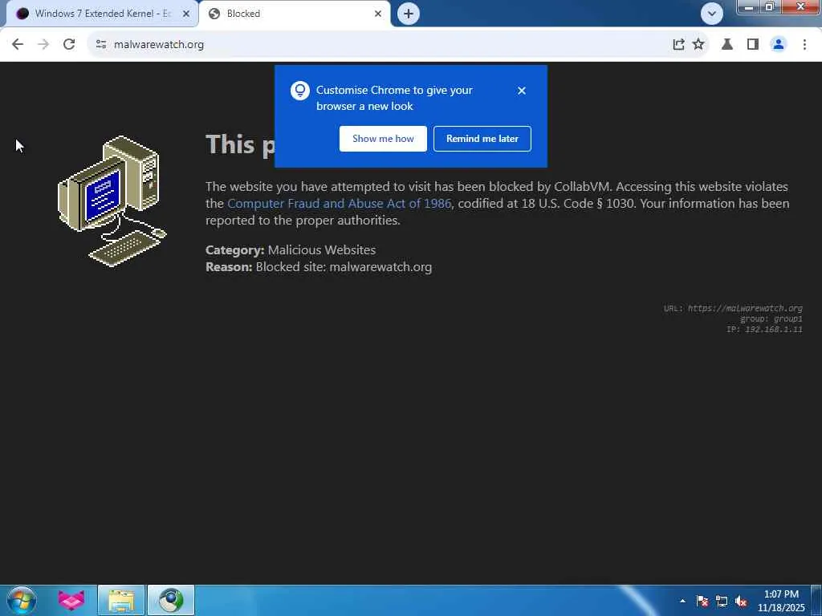Click the muted volume tray icon

pos(741,602)
